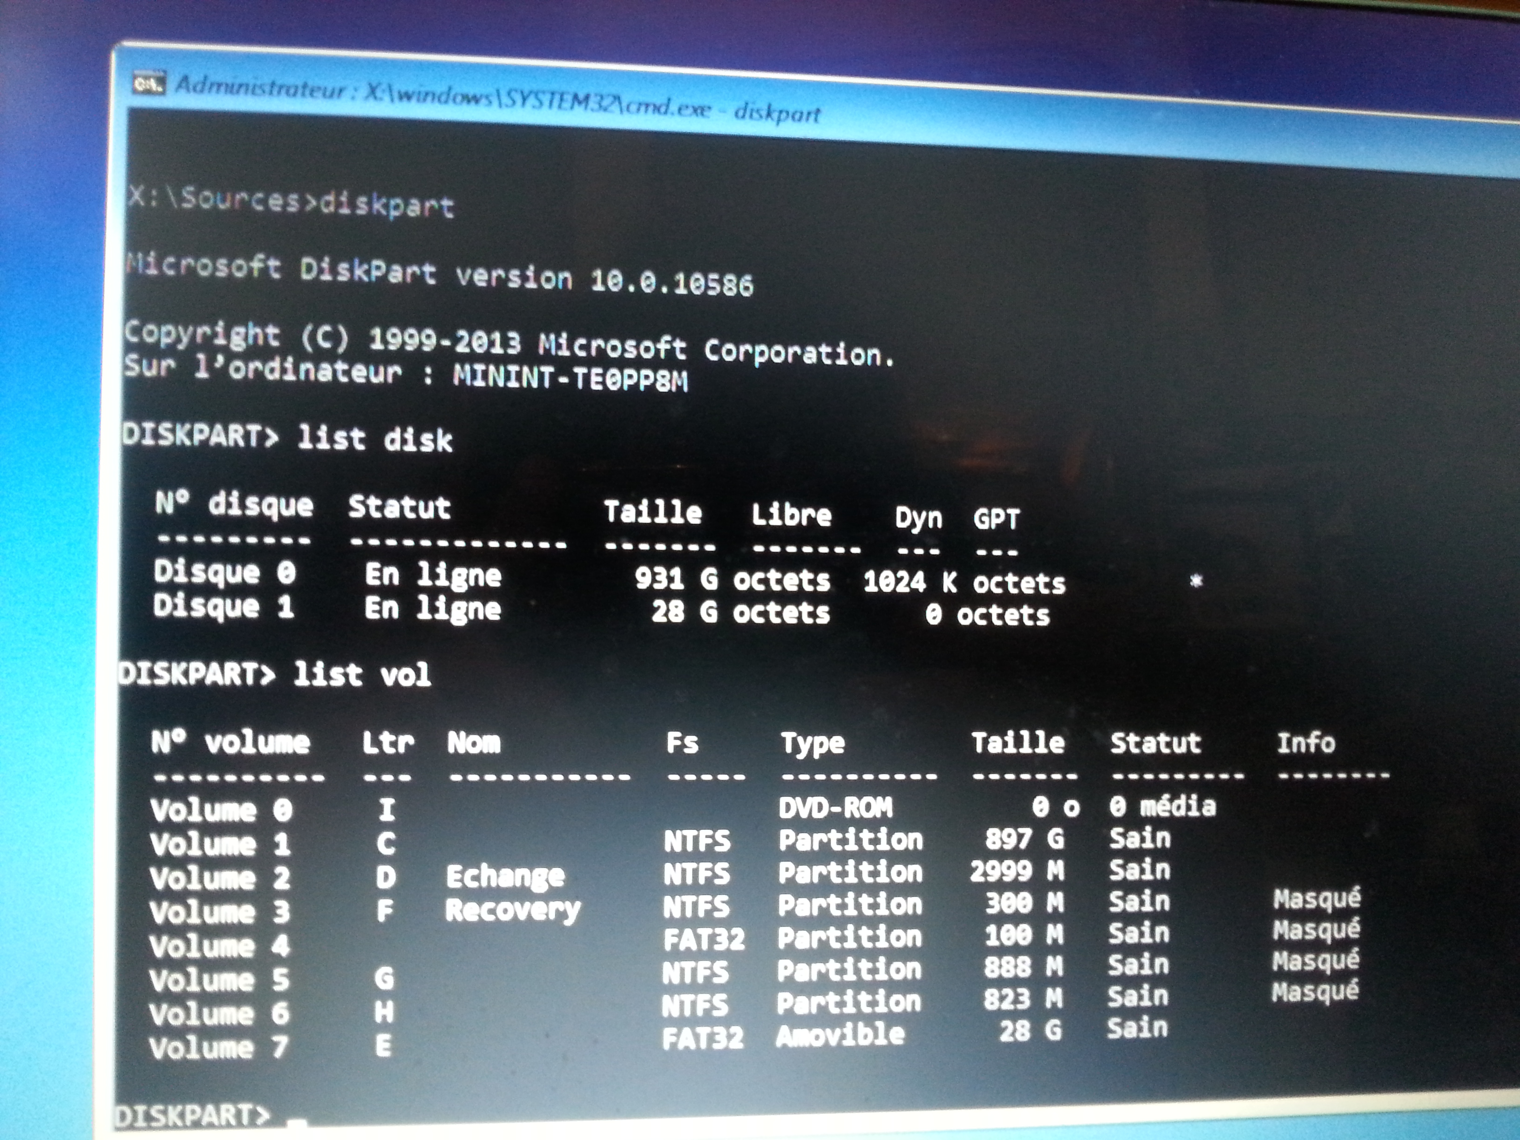Click 'FAT32' filesystem on Volume 7 row
1520x1140 pixels.
702,1038
